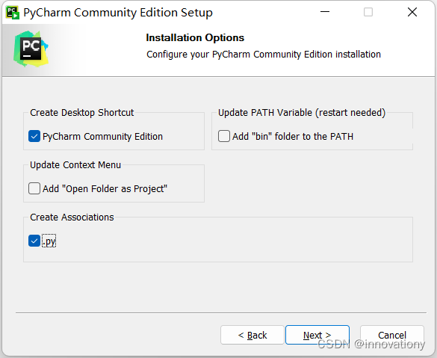Click the "Update Context Menu" group label
The width and height of the screenshot is (437, 358).
pos(75,164)
